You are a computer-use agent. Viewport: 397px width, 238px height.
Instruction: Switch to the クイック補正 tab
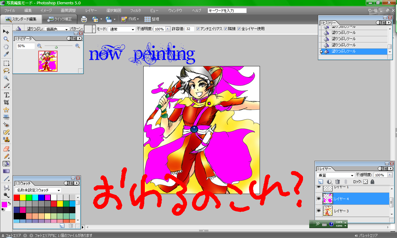[60, 19]
